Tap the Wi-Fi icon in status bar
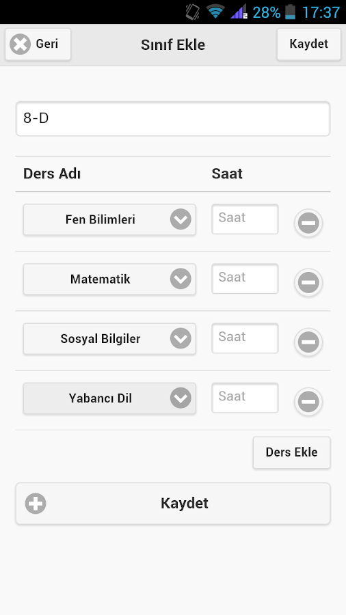 tap(215, 12)
